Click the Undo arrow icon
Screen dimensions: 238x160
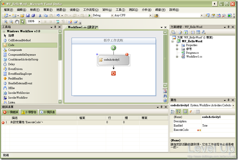click(58, 15)
